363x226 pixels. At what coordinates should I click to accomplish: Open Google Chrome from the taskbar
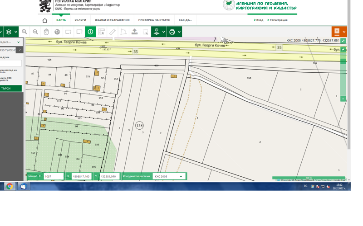tap(9, 186)
